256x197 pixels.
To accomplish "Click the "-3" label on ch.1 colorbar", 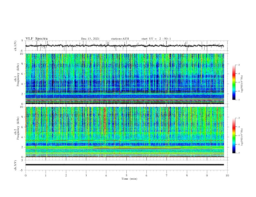I will pyautogui.click(x=239, y=65).
